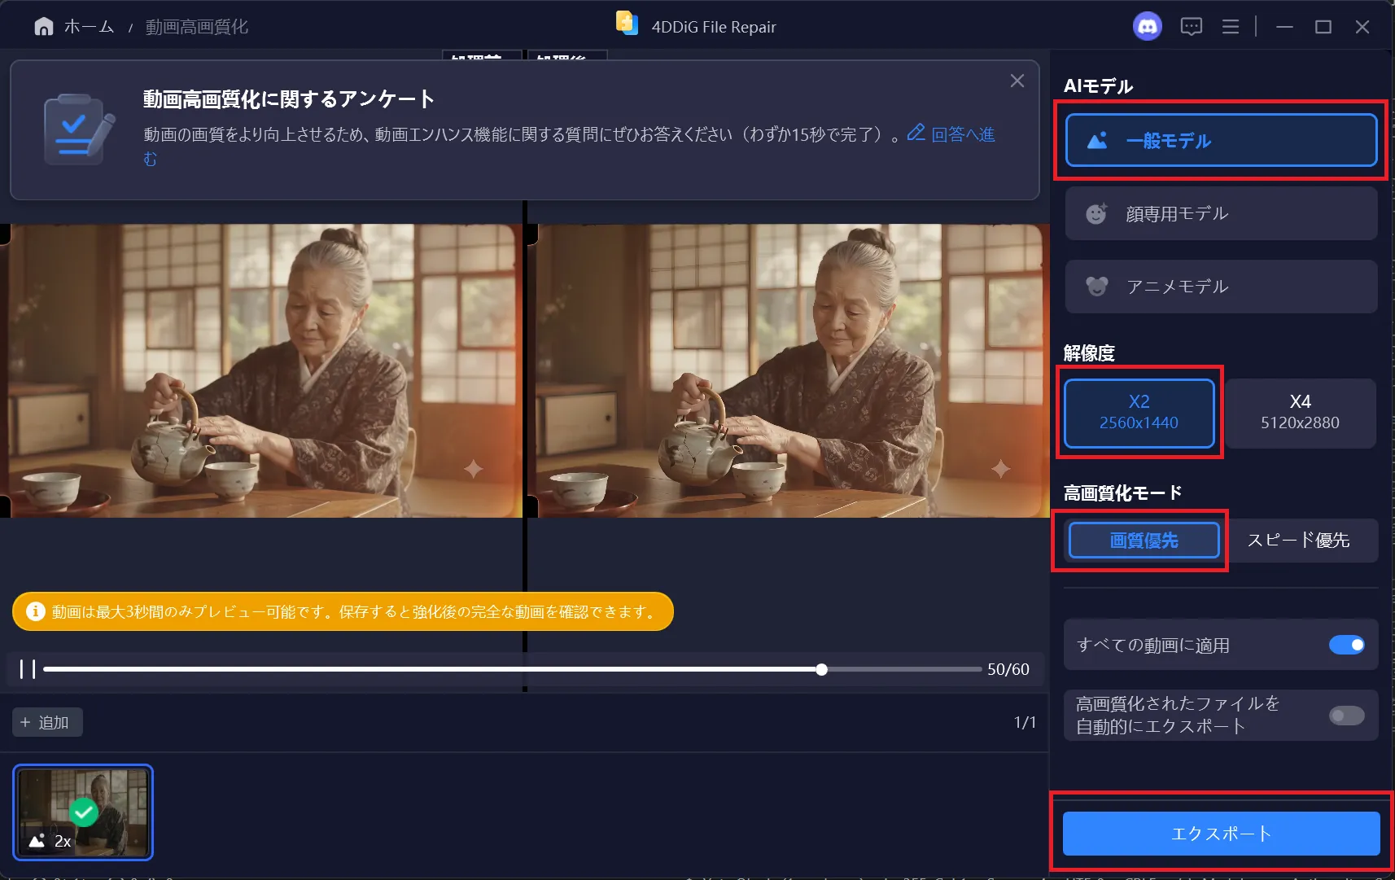
Task: Click the after-processing preview video
Action: [789, 370]
